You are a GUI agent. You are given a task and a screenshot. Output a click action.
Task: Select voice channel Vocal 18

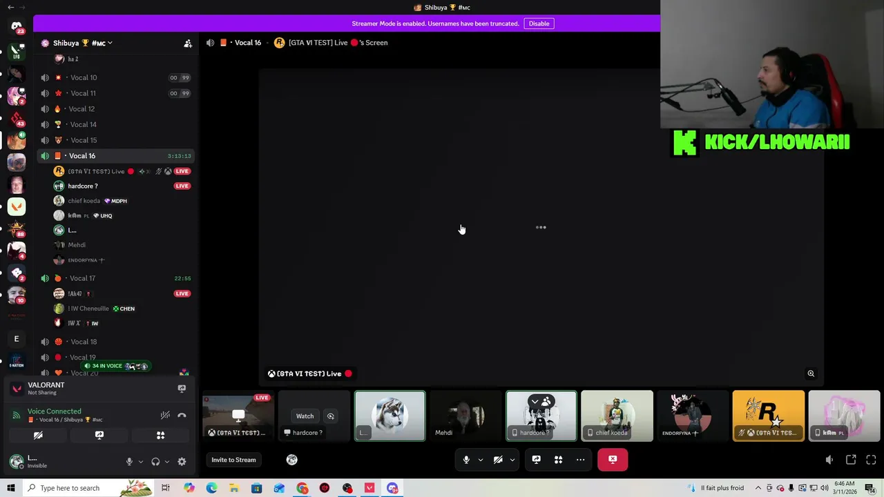(x=117, y=342)
